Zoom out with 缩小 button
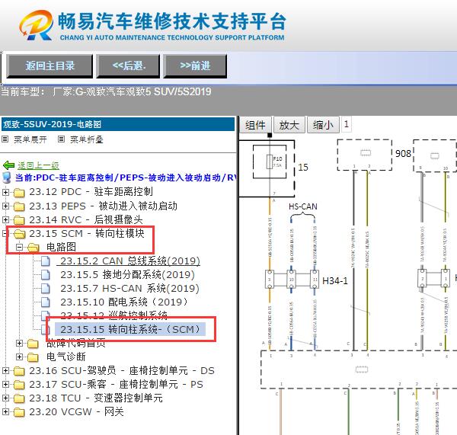 pos(323,126)
